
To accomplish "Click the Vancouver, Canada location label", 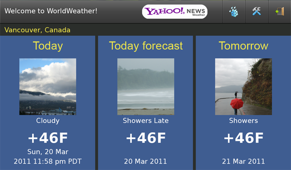I will point(37,30).
